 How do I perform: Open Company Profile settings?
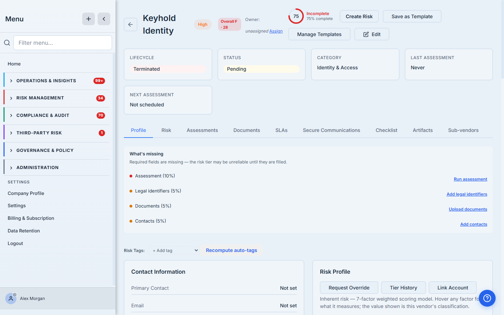click(x=26, y=193)
